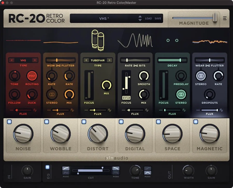The width and height of the screenshot is (233, 188).
Task: Select lower tone mode bell icon
Action: click(148, 173)
